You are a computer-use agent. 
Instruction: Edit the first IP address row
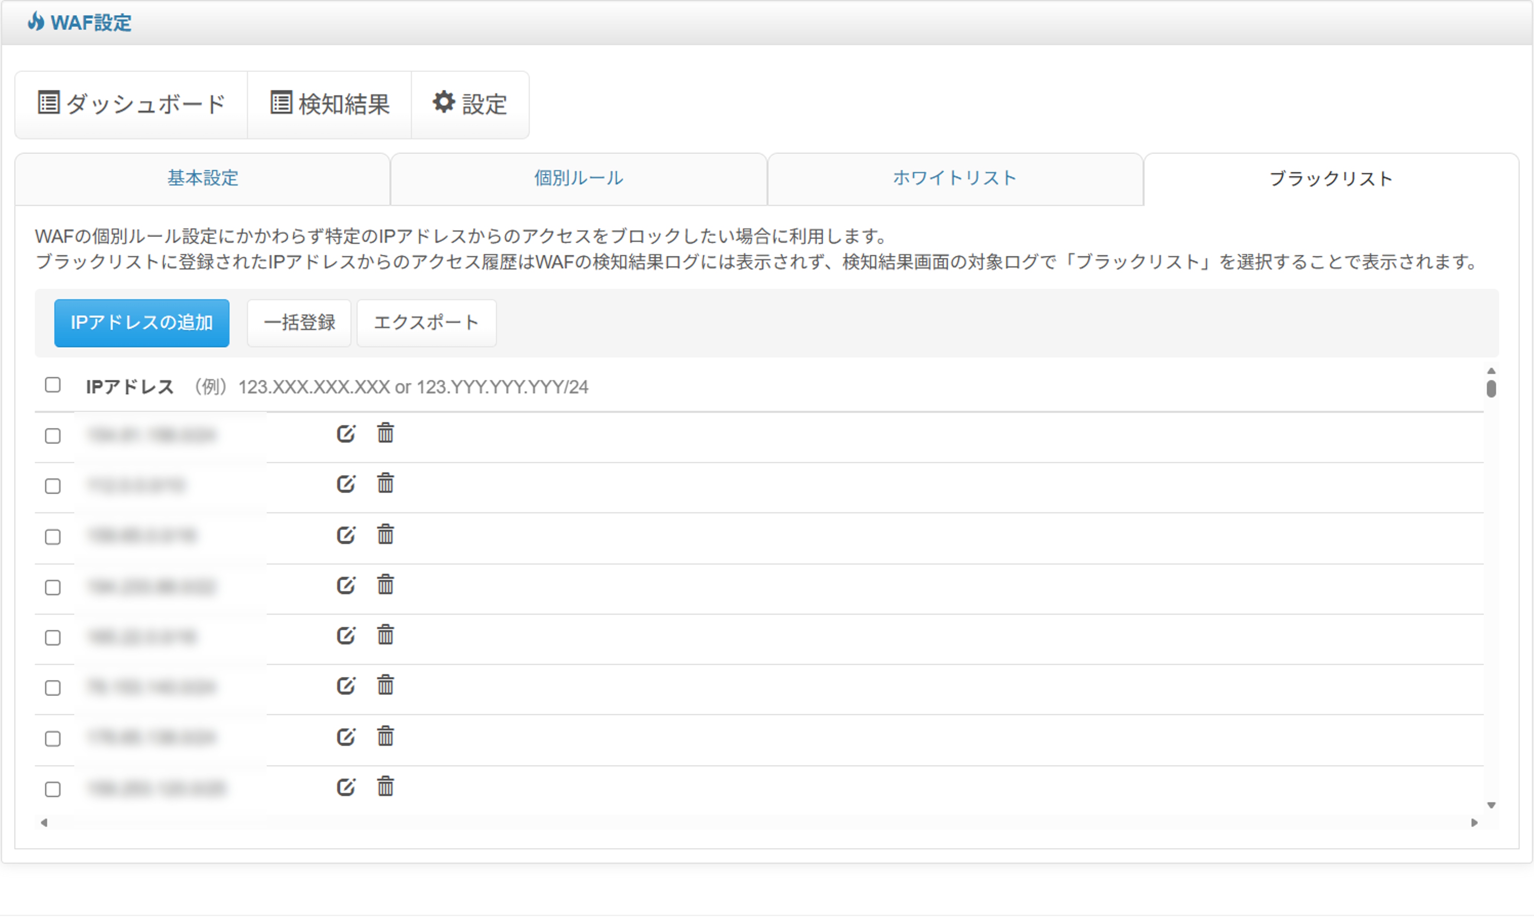point(345,433)
